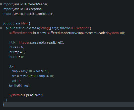The width and height of the screenshot is (134, 110).
Task: Click 'main' in the method signature
Action: pos(35,28)
